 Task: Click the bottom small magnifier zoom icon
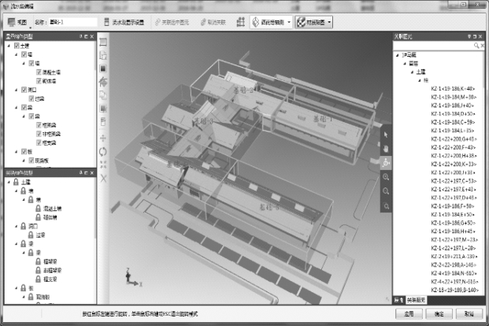point(386,206)
